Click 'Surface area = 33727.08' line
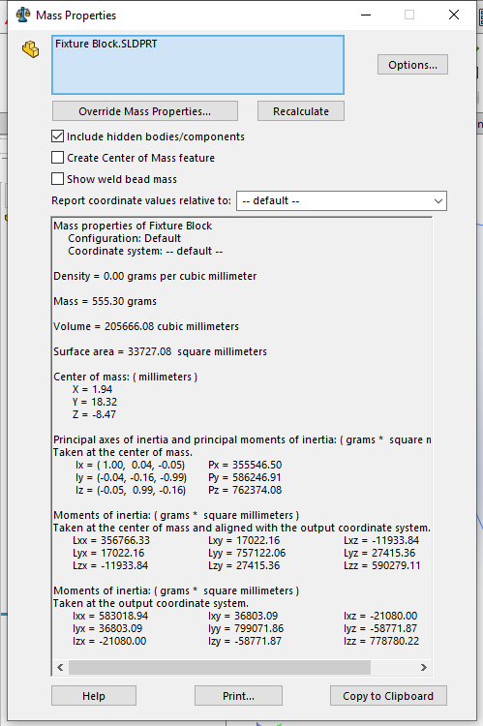 click(161, 351)
